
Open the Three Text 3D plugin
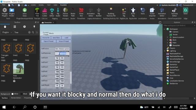[x=81, y=12]
